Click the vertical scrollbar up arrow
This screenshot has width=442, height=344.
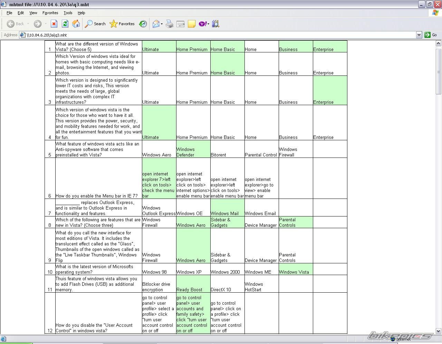coord(439,43)
